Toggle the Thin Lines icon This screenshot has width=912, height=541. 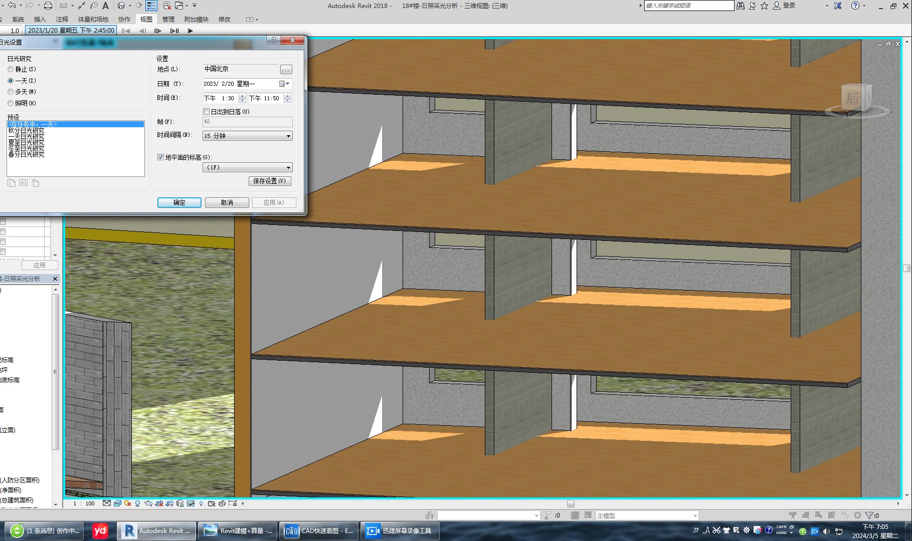coord(151,6)
